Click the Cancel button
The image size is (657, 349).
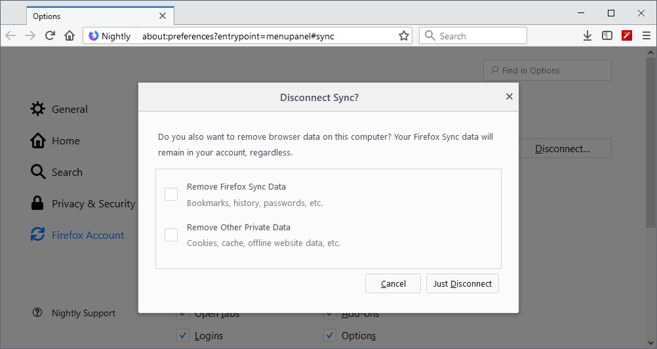coord(393,283)
